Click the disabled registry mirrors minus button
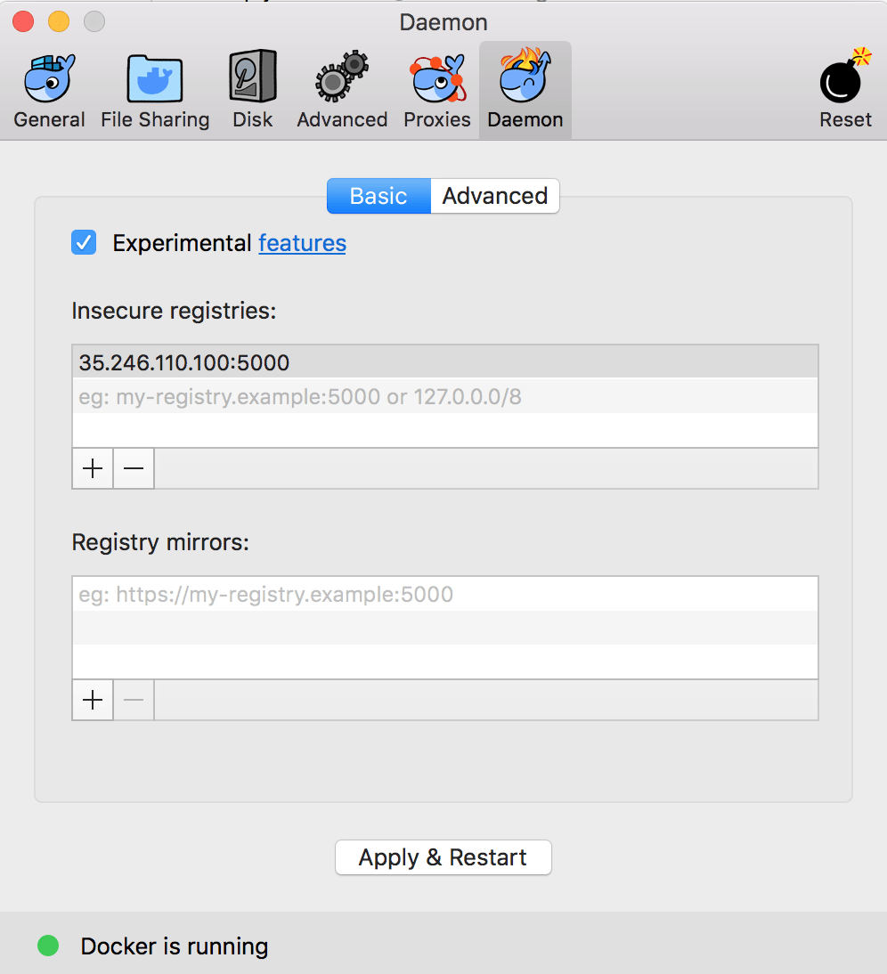This screenshot has width=887, height=974. tap(134, 700)
